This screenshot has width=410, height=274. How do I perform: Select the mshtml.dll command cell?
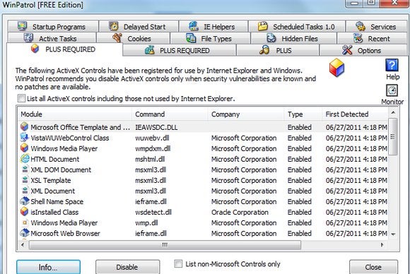[x=150, y=159]
